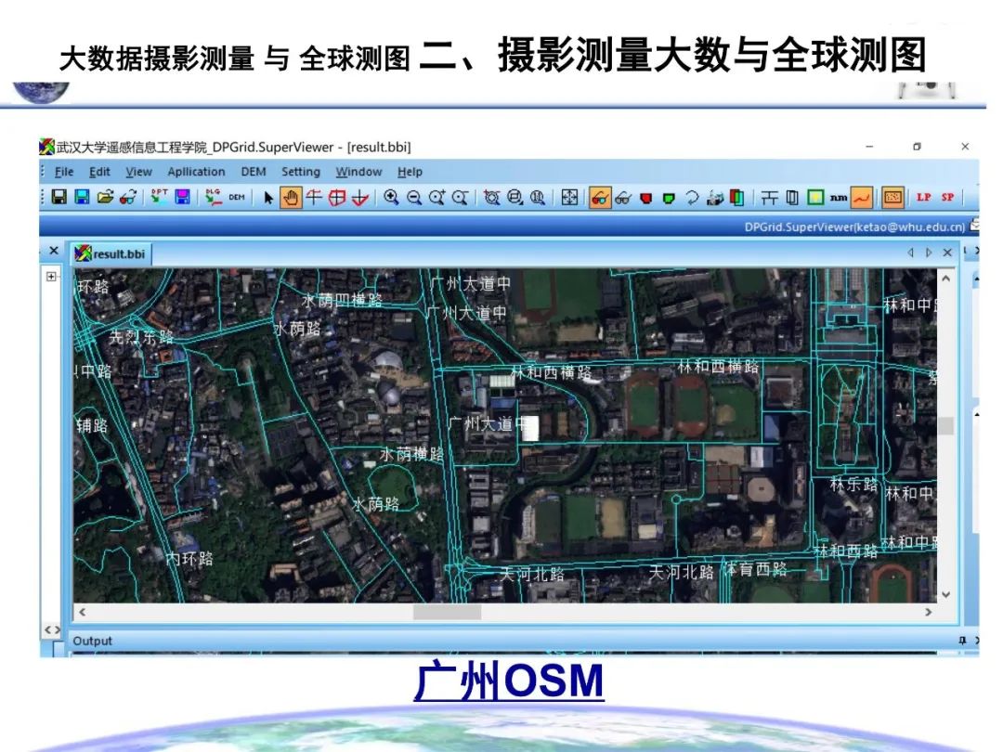Toggle the nm measurement unit display

[x=837, y=198]
